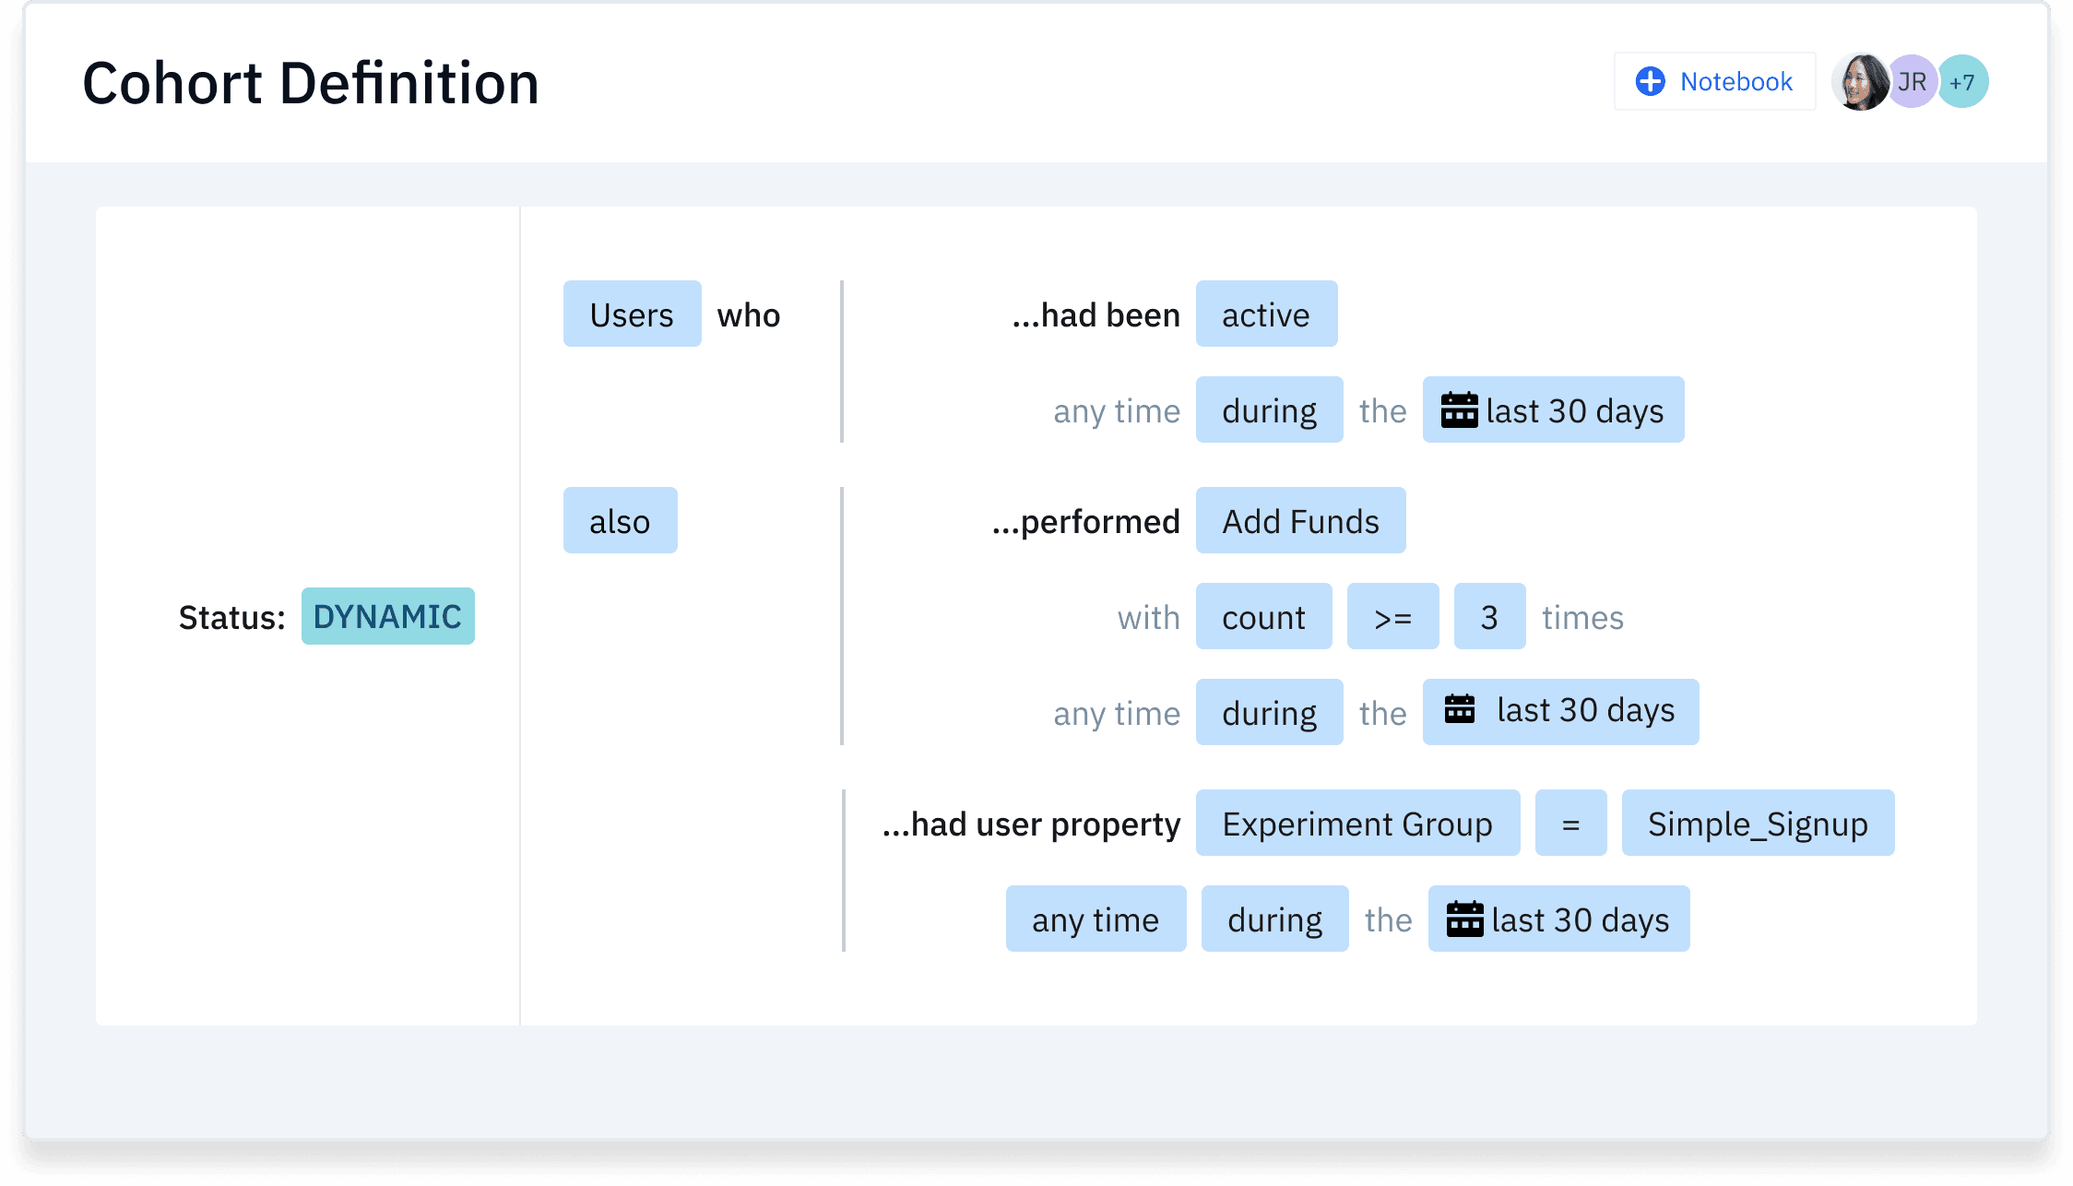Select the 'count' aggregation chip
Viewport: 2073px width, 1186px height.
[x=1263, y=616]
